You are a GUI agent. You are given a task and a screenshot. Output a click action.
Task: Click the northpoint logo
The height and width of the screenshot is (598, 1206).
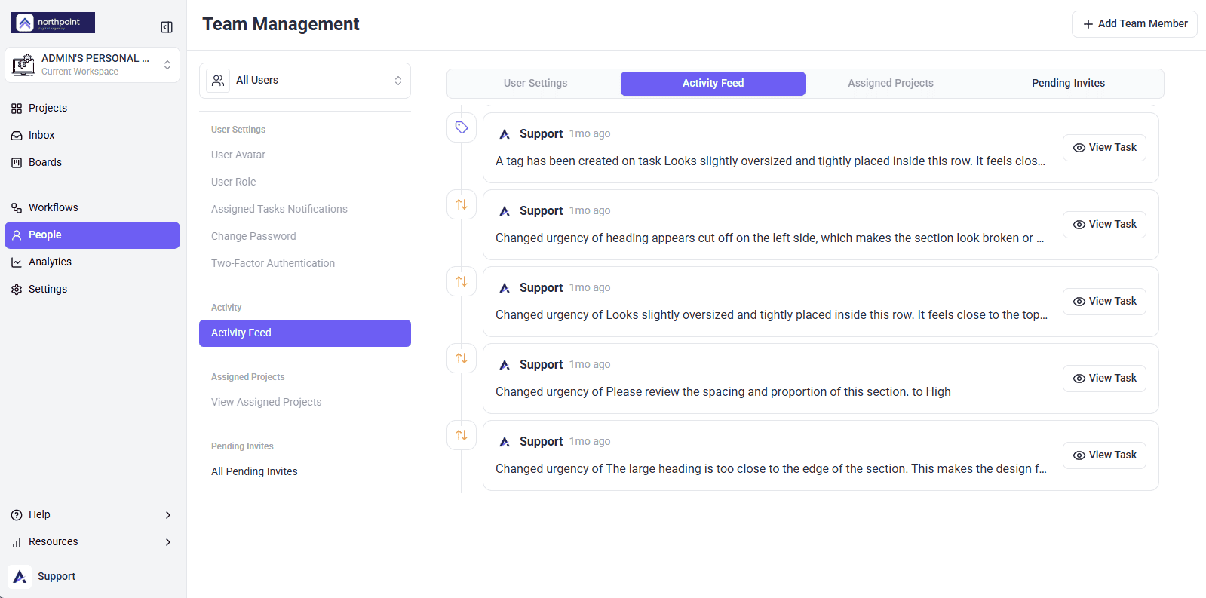(53, 23)
